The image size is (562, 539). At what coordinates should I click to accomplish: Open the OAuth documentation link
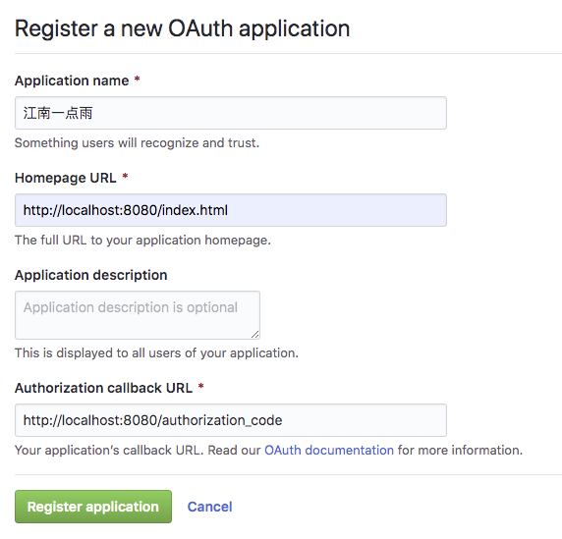[329, 451]
